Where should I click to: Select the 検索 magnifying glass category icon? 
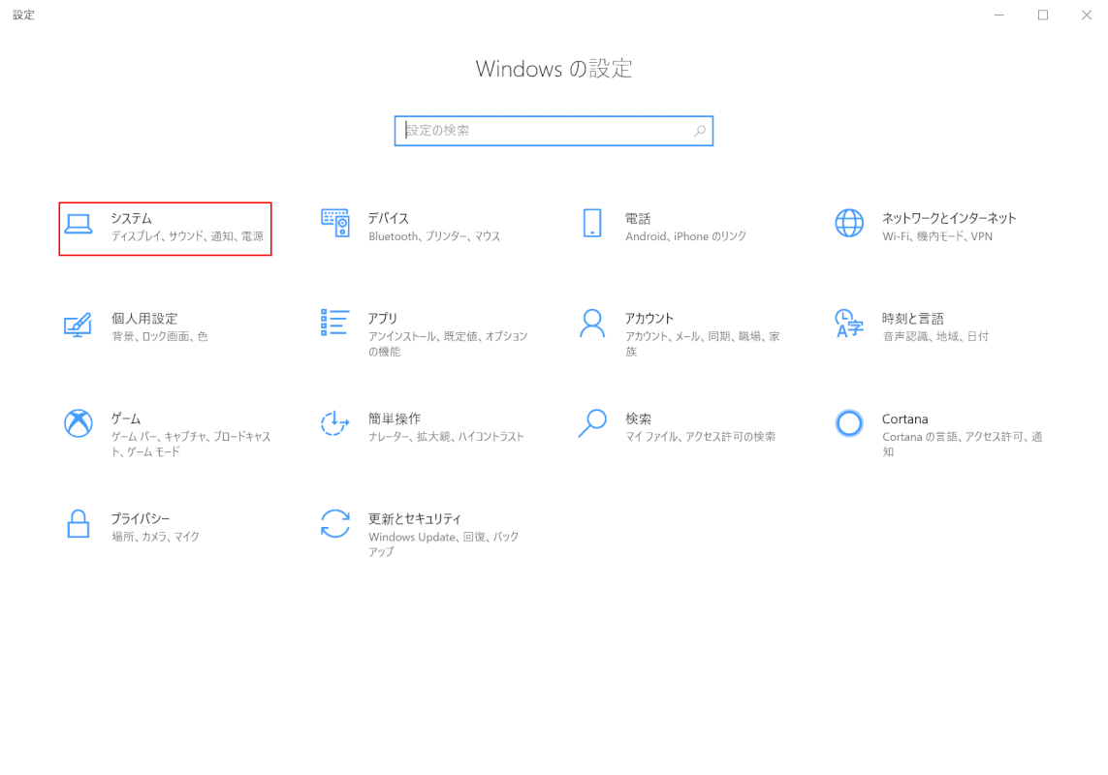coord(592,423)
